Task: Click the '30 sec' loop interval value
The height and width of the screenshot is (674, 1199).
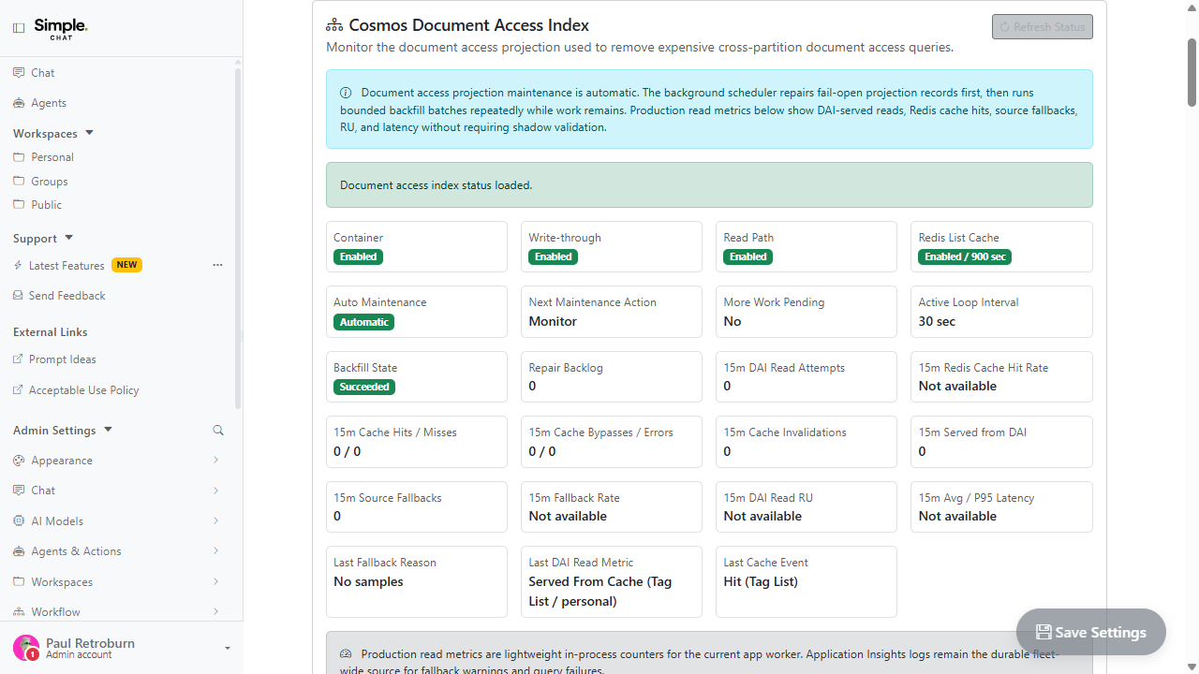Action: point(937,321)
